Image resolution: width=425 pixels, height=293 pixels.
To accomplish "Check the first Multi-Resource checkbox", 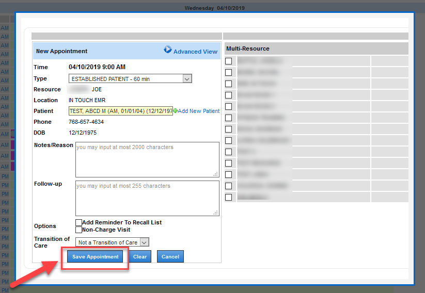I will [229, 61].
